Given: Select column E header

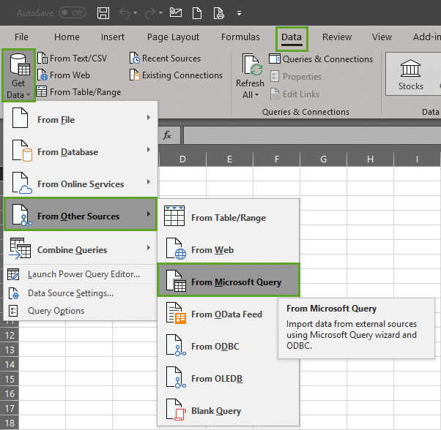Looking at the screenshot, I should click(x=229, y=159).
